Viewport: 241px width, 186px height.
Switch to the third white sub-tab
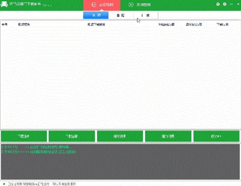point(146,15)
